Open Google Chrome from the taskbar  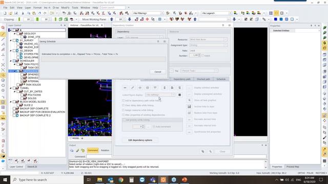(121, 179)
